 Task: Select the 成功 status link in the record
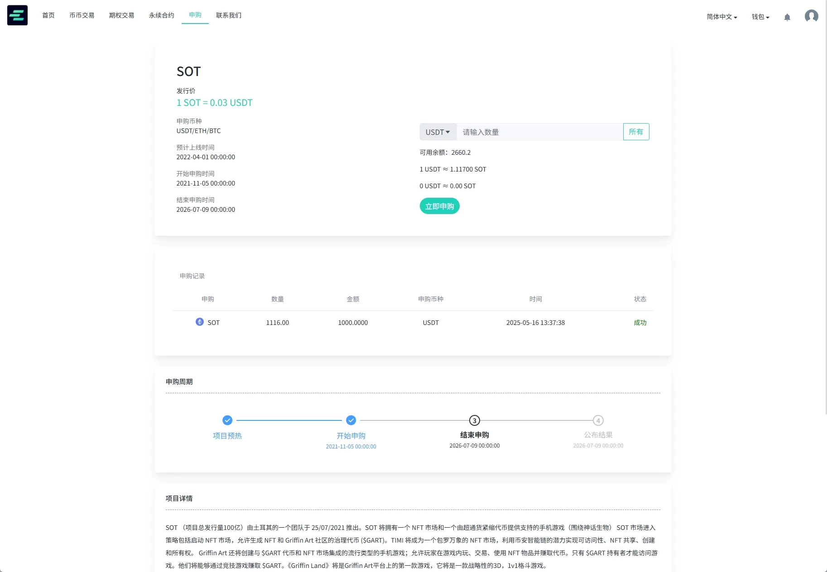pos(640,322)
